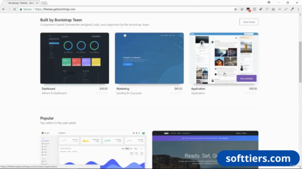Click the 'Top-sellers in the past week!' text
302x169 pixels.
click(x=58, y=123)
